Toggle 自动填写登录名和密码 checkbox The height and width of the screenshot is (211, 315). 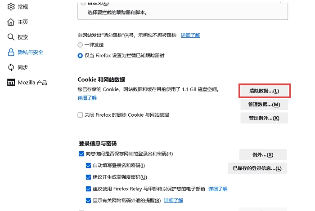(x=88, y=165)
